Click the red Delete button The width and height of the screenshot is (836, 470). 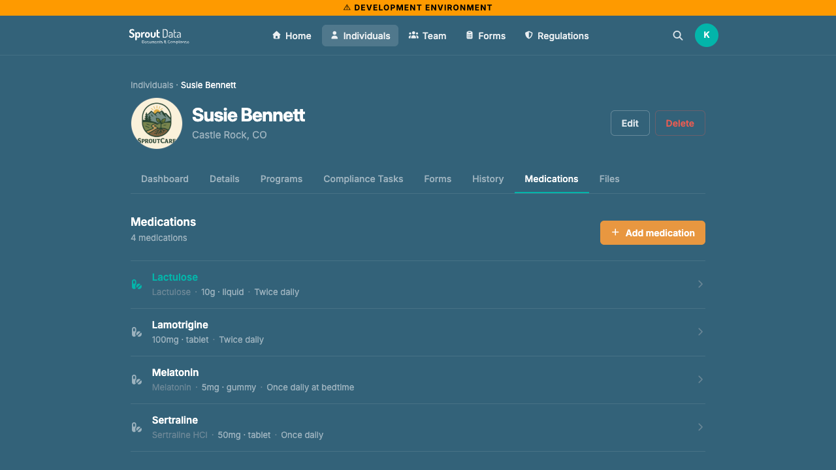pos(680,123)
